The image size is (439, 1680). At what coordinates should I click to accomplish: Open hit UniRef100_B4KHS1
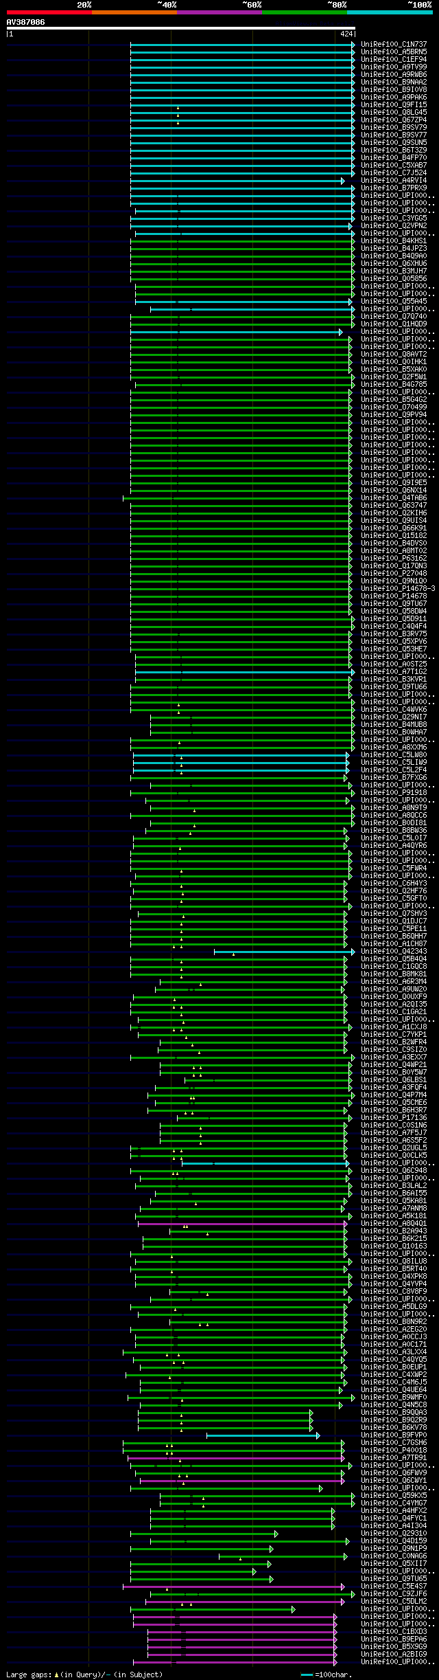pos(394,241)
